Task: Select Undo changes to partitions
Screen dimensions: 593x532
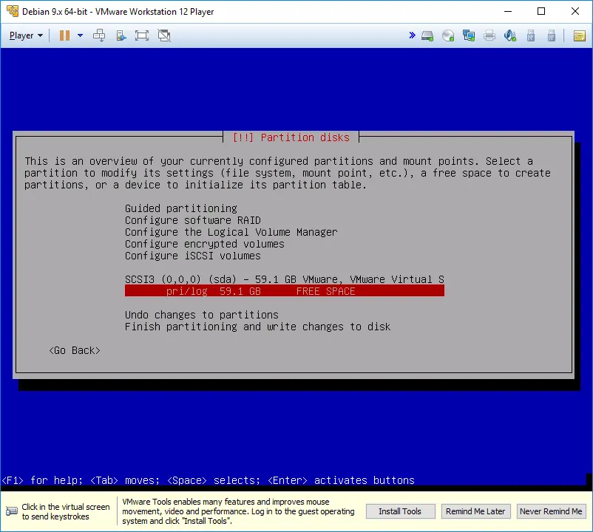Action: 202,315
